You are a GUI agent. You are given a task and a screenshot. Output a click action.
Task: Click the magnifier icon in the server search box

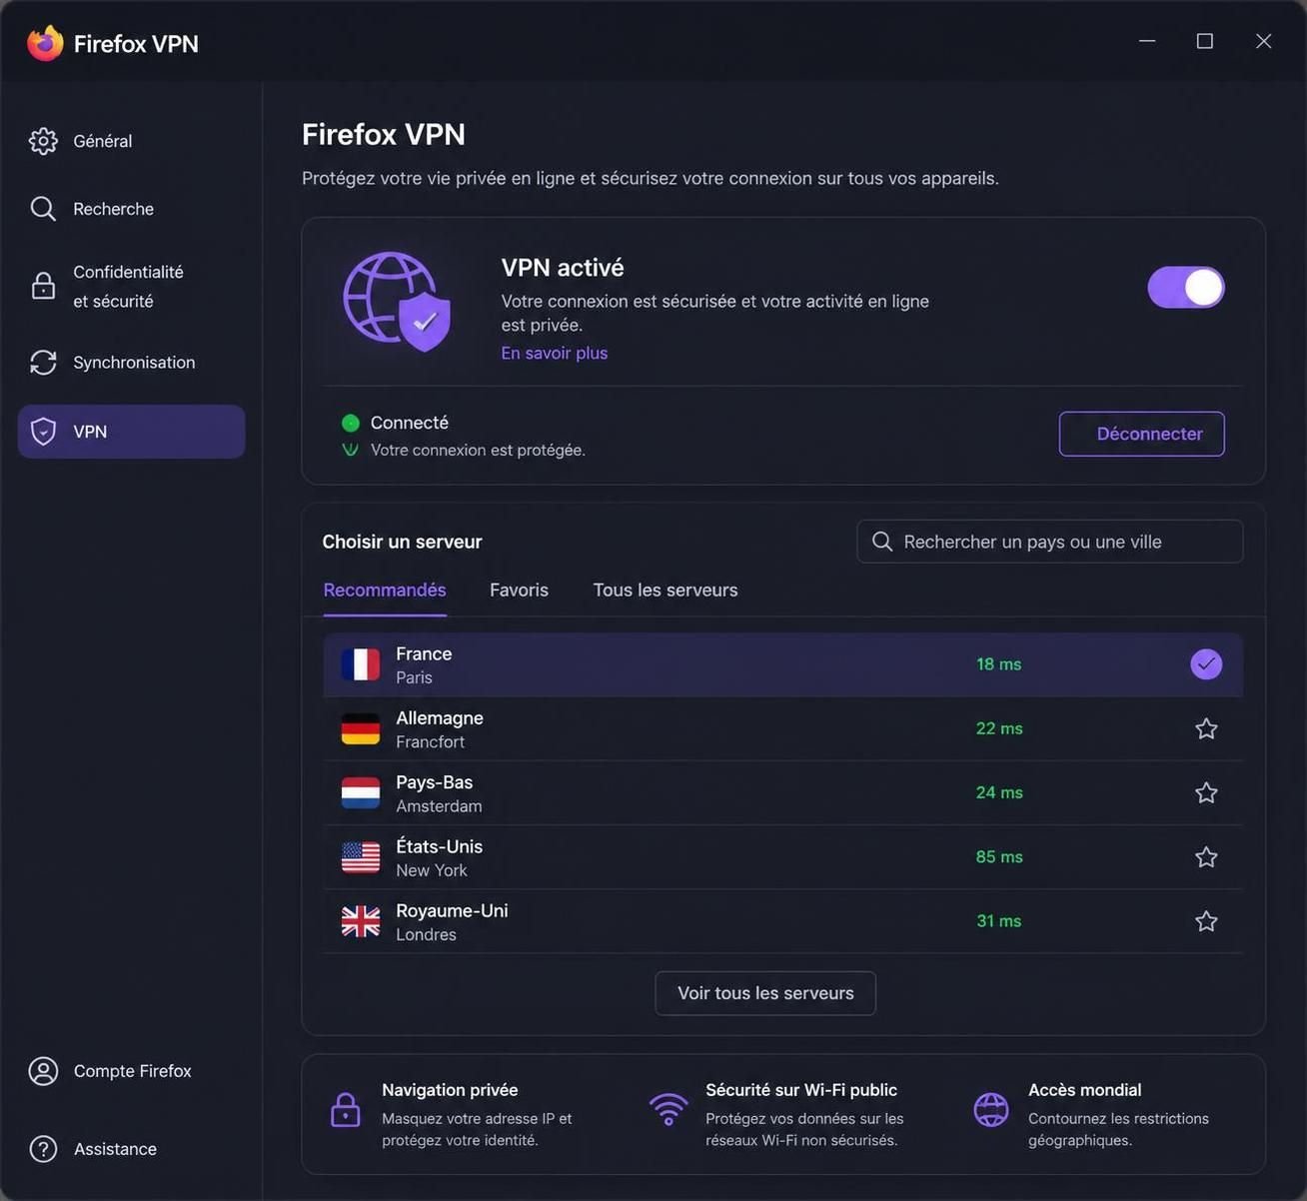click(882, 542)
